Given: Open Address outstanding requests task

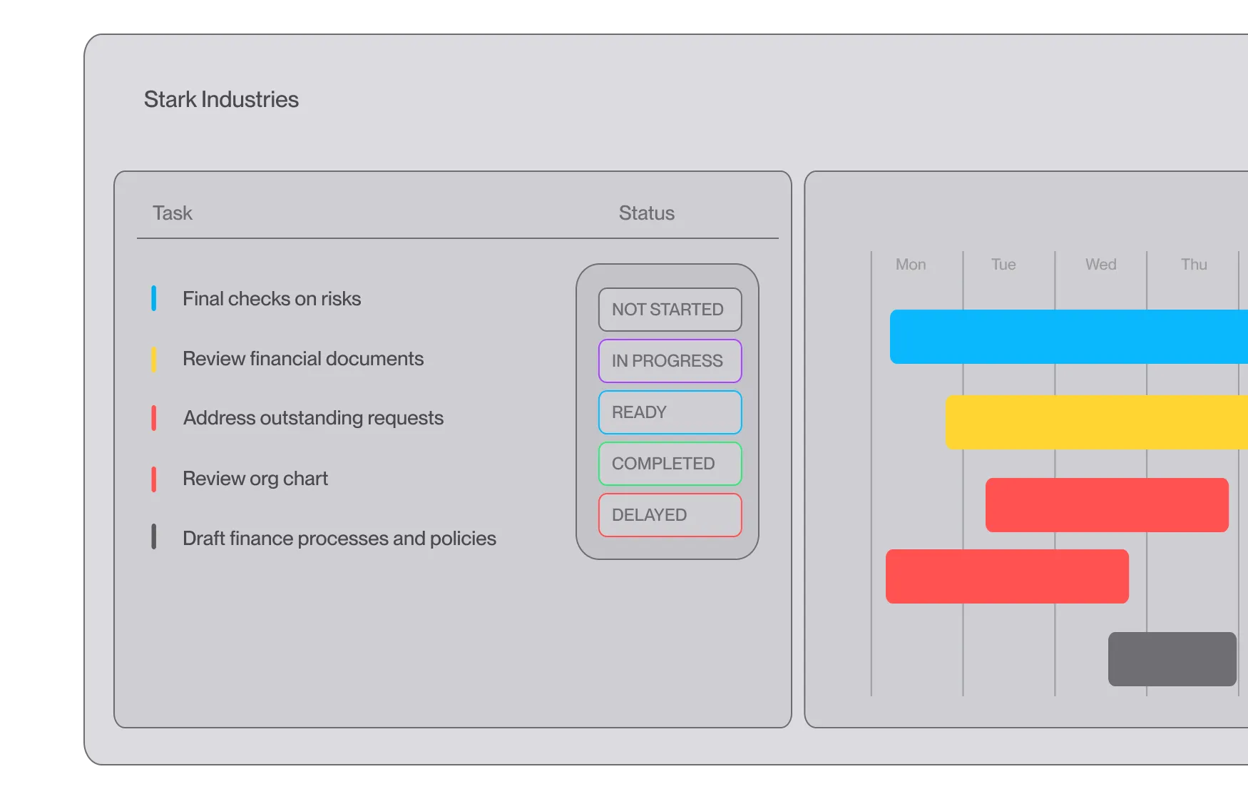Looking at the screenshot, I should (x=313, y=418).
